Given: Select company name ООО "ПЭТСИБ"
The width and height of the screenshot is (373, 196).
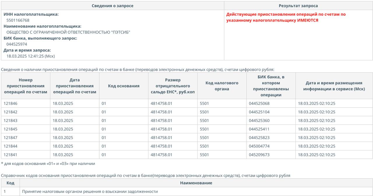Looking at the screenshot, I should pyautogui.click(x=68, y=32).
